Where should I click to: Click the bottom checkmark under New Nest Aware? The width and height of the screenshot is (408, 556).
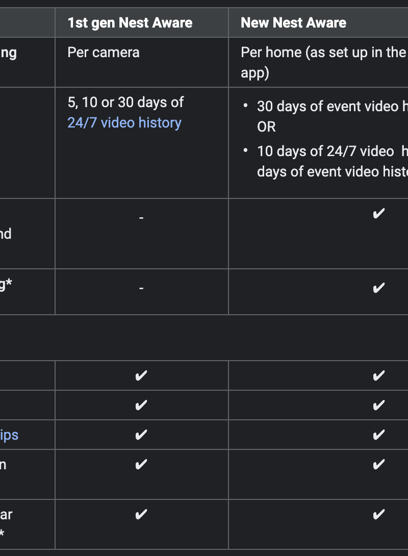point(378,514)
